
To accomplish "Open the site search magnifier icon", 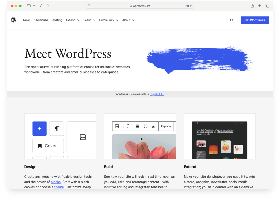I will [x=231, y=20].
